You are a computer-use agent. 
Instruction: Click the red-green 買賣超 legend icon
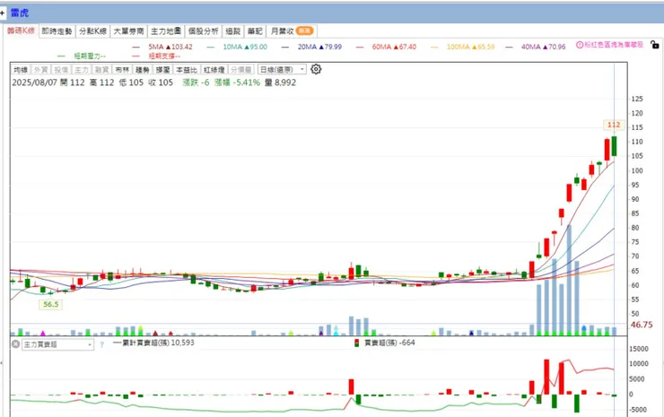pos(357,343)
